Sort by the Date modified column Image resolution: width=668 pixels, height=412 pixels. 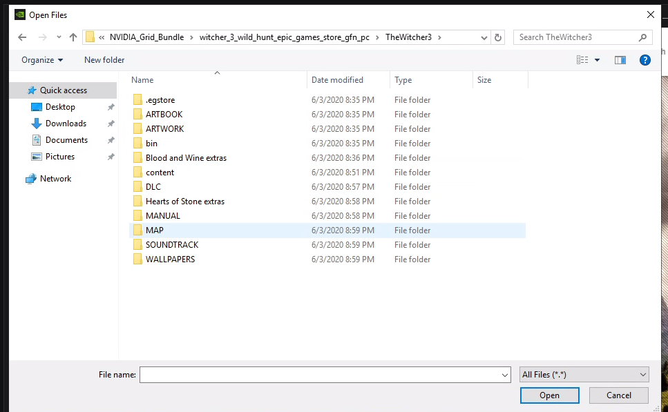point(337,80)
